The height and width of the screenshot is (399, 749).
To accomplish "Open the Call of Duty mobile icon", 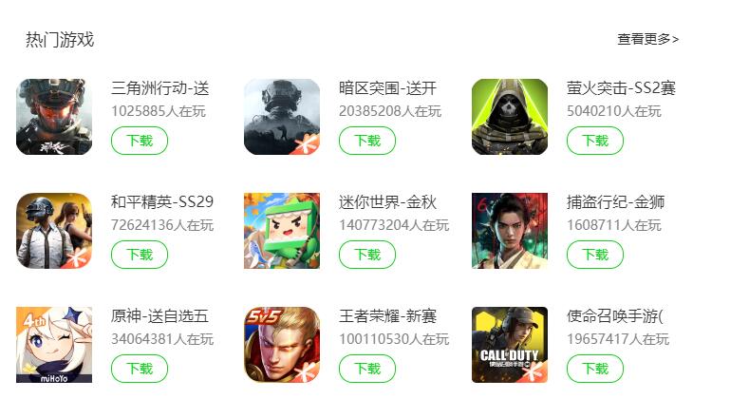I will 510,345.
